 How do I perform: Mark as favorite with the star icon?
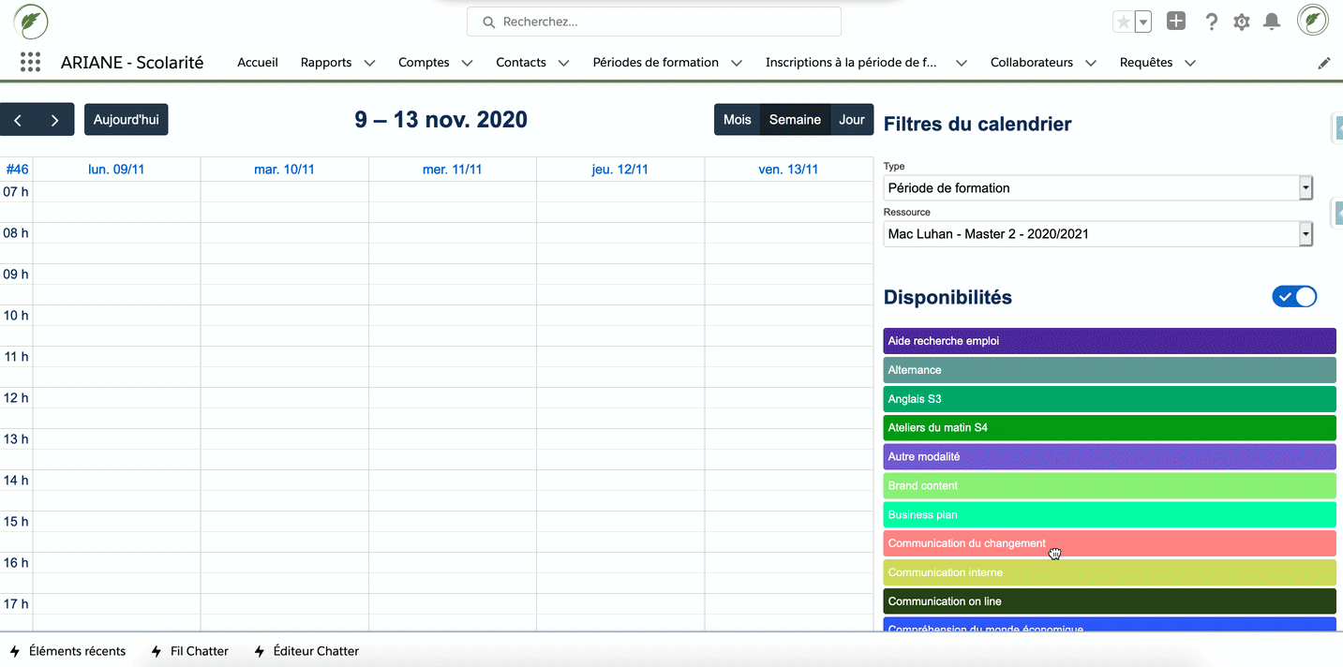tap(1122, 21)
